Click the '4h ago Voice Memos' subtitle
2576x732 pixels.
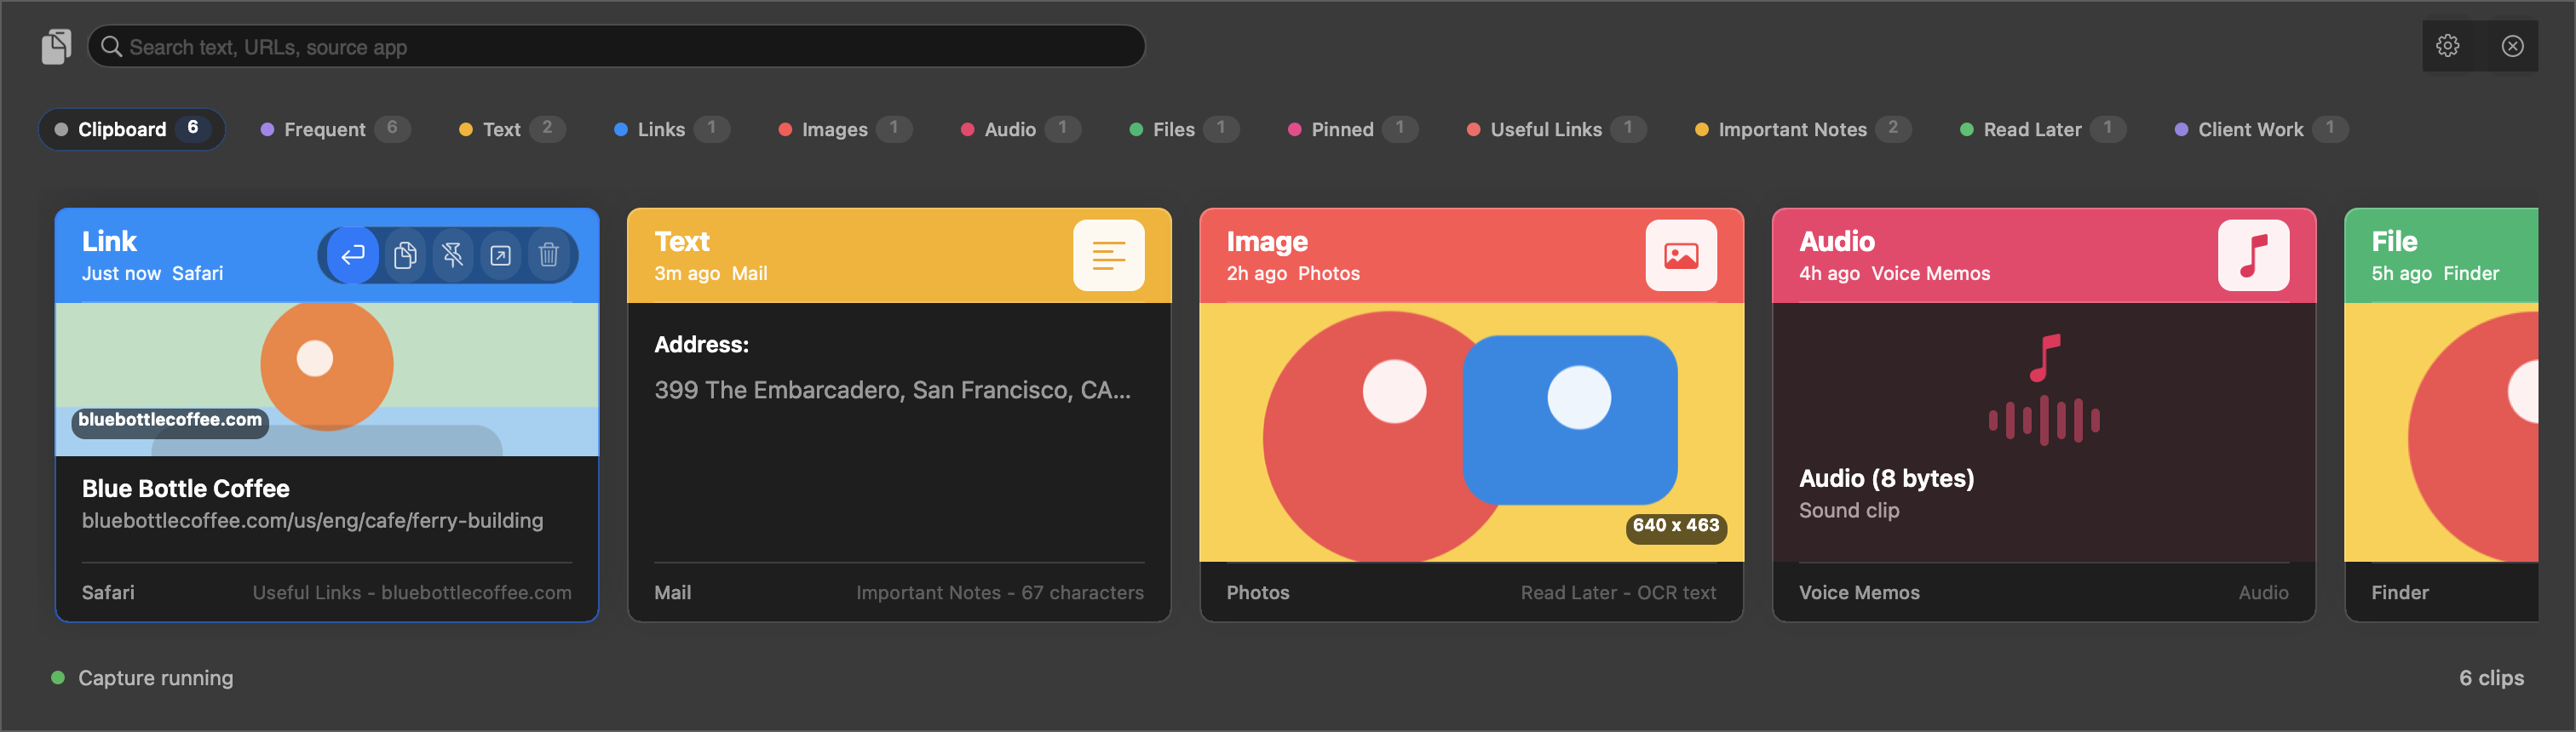coord(1894,273)
